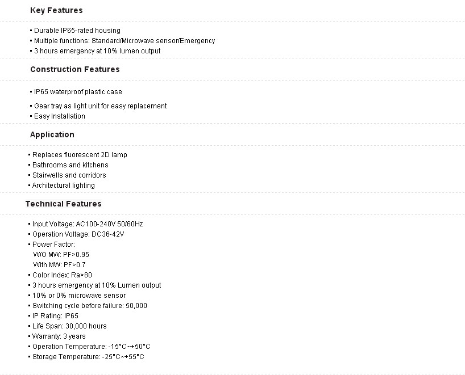This screenshot has height=375, width=465.
Task: Click the Operation Voltage DC36-42V text
Action: [78, 234]
